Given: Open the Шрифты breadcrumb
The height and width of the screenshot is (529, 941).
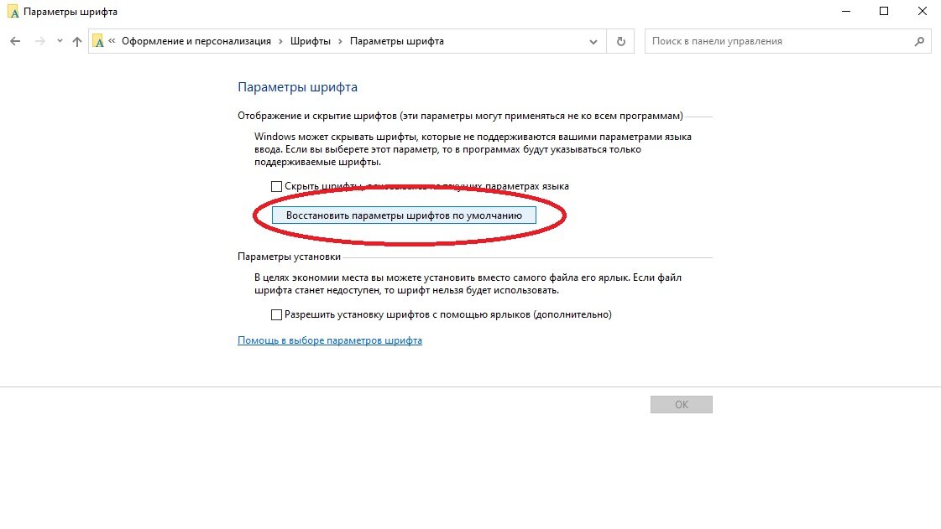Looking at the screenshot, I should [311, 41].
